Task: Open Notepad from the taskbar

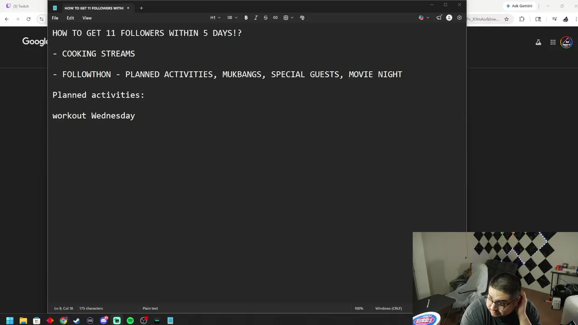Action: click(x=170, y=320)
